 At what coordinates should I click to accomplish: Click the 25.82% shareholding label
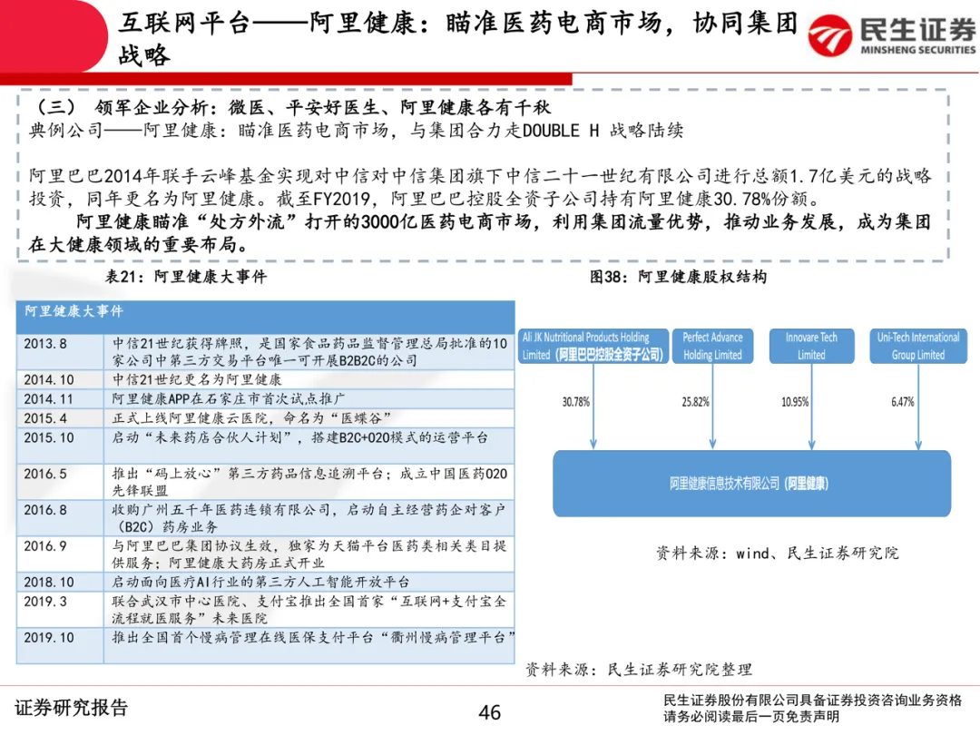[x=696, y=402]
